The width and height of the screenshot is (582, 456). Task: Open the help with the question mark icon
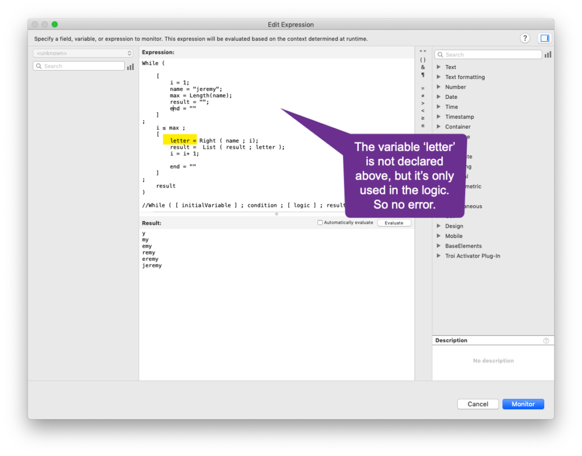pyautogui.click(x=524, y=38)
